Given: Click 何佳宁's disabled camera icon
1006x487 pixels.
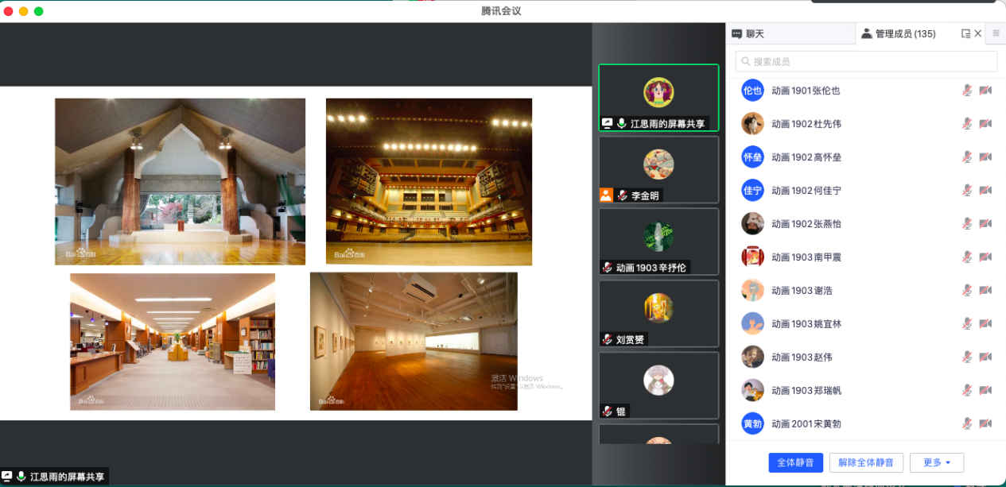Looking at the screenshot, I should (985, 191).
